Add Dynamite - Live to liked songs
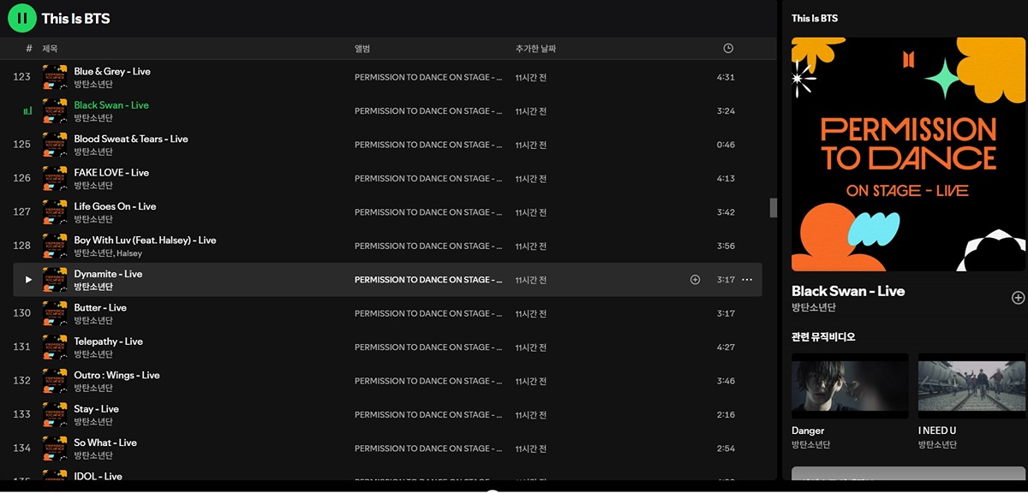Screen dimensions: 1028x493 point(695,280)
